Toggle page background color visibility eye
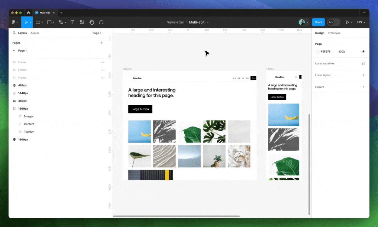The width and height of the screenshot is (378, 227). click(x=364, y=52)
